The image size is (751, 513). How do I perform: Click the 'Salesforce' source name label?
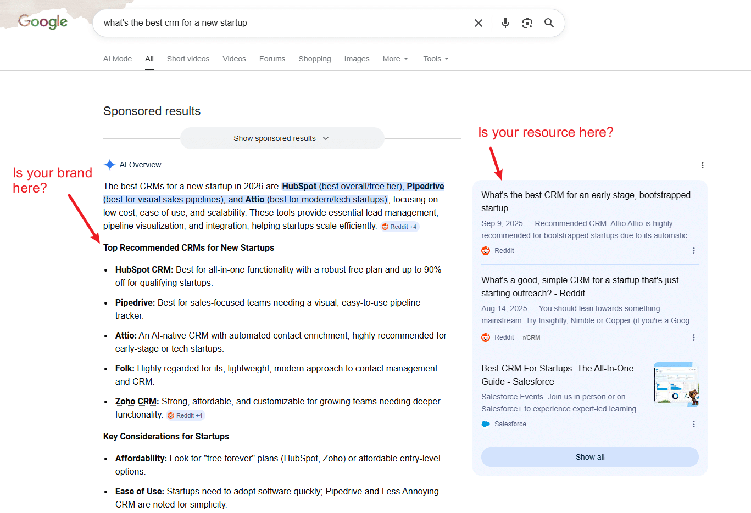510,424
